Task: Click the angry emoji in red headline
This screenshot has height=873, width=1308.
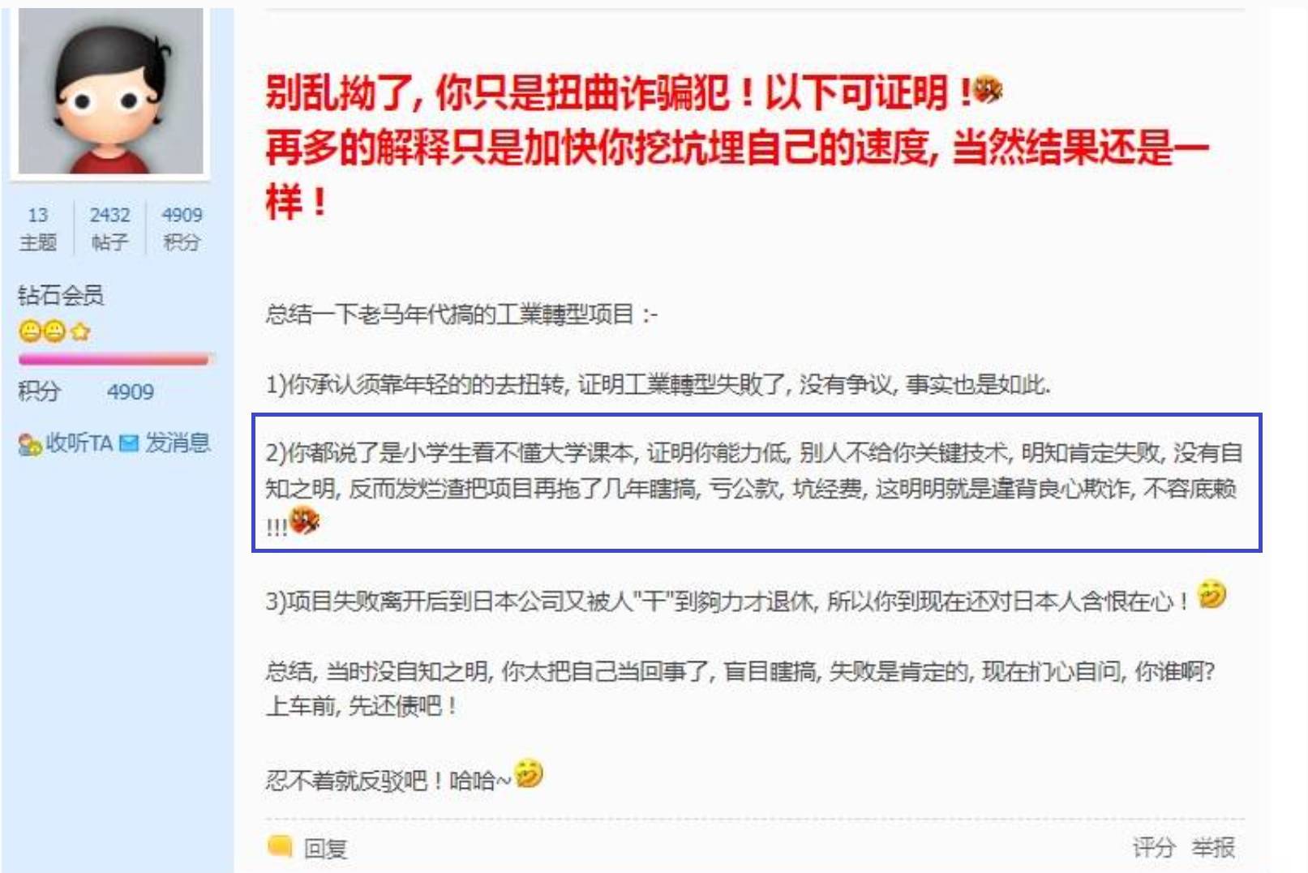Action: (988, 89)
